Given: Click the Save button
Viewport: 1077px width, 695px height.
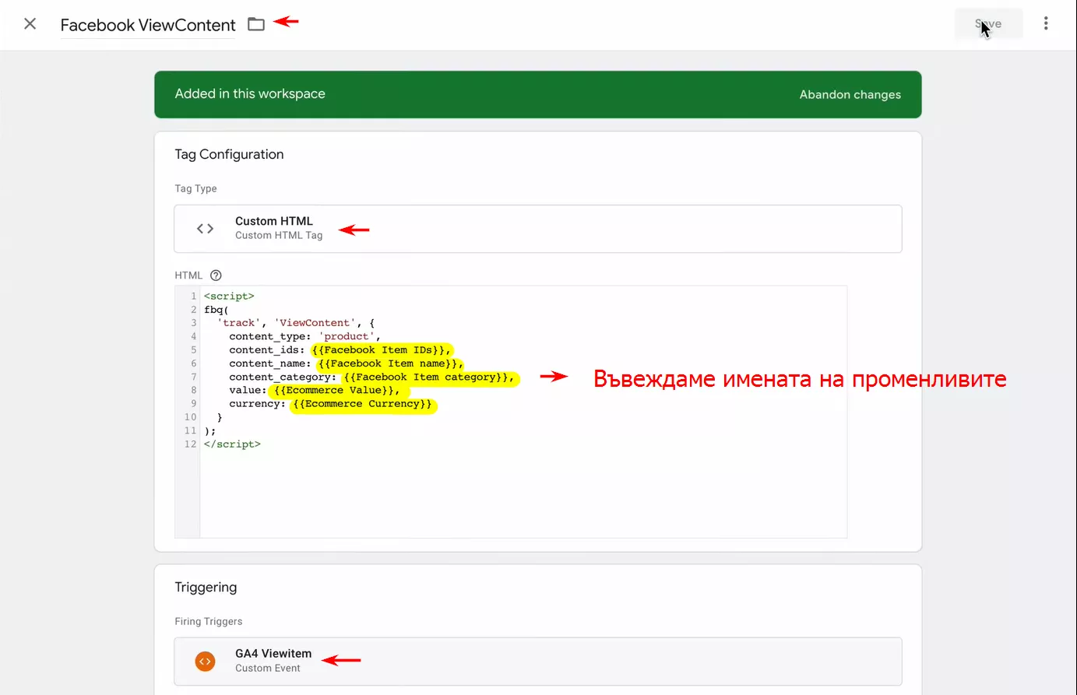Looking at the screenshot, I should (x=988, y=24).
